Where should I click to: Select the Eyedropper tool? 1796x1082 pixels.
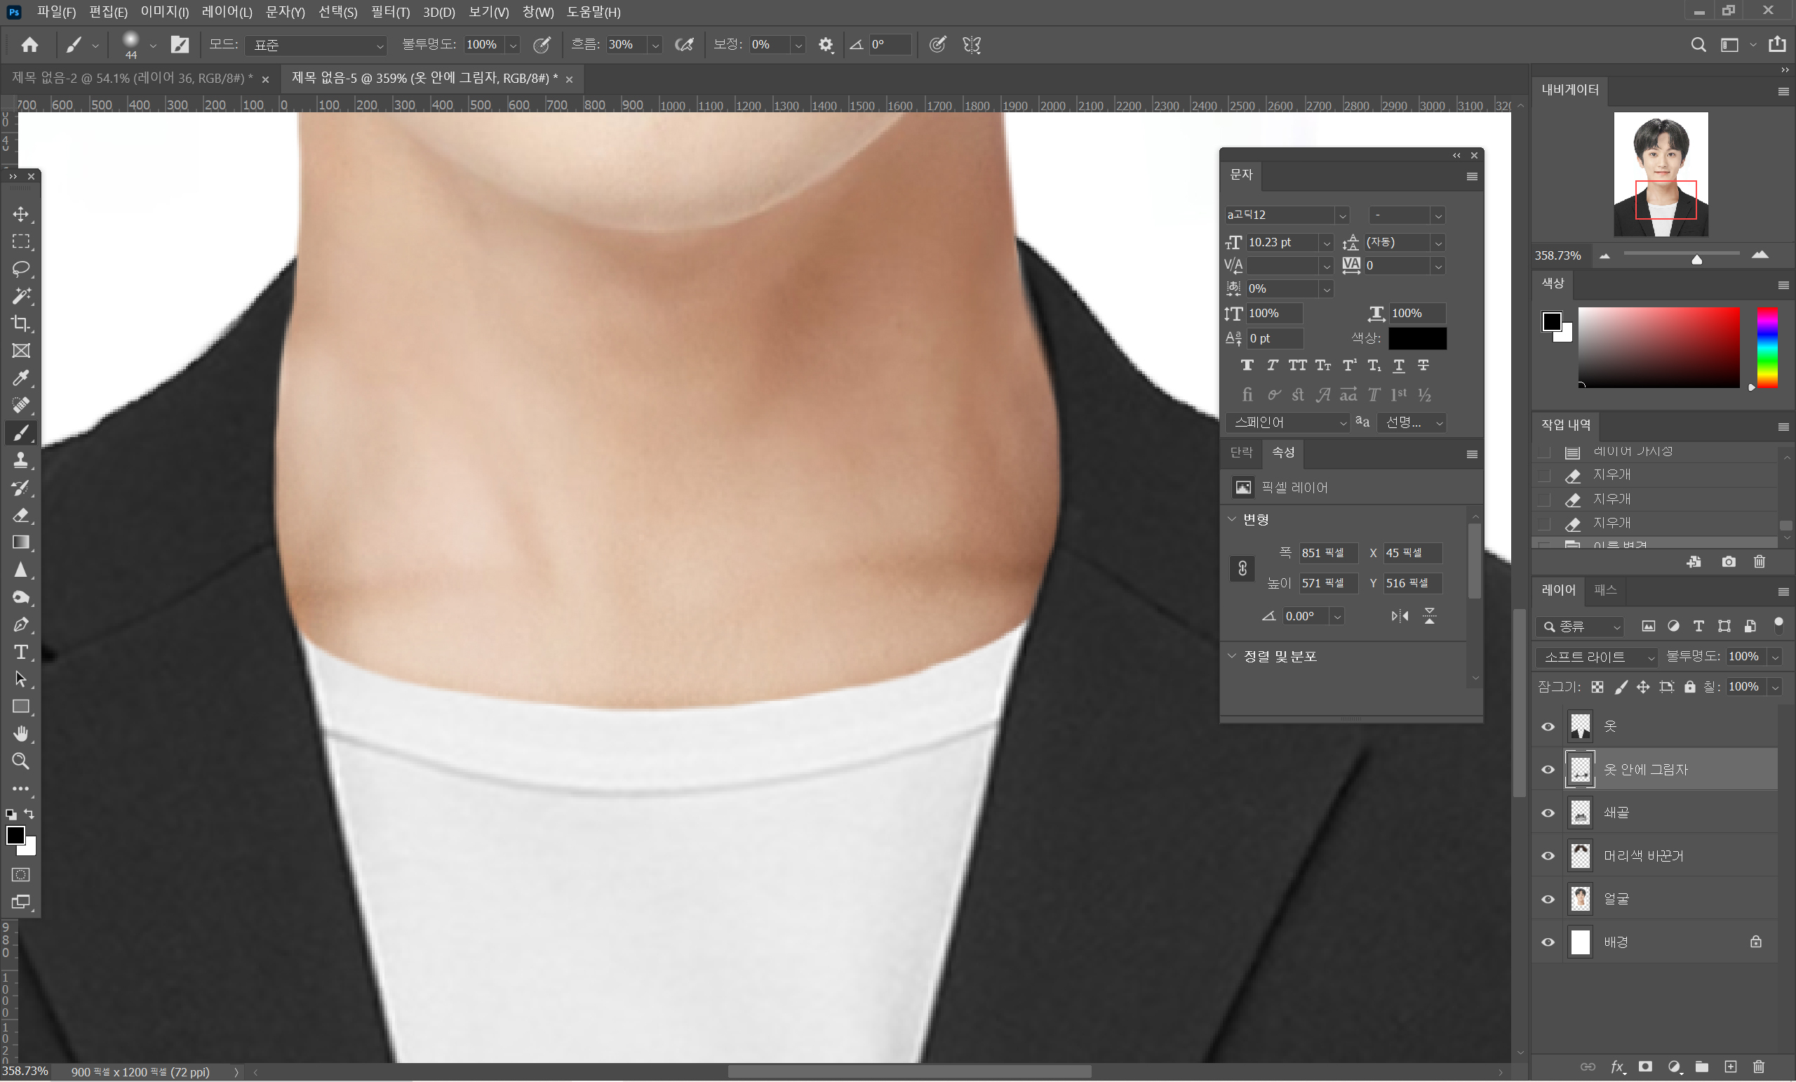tap(21, 378)
